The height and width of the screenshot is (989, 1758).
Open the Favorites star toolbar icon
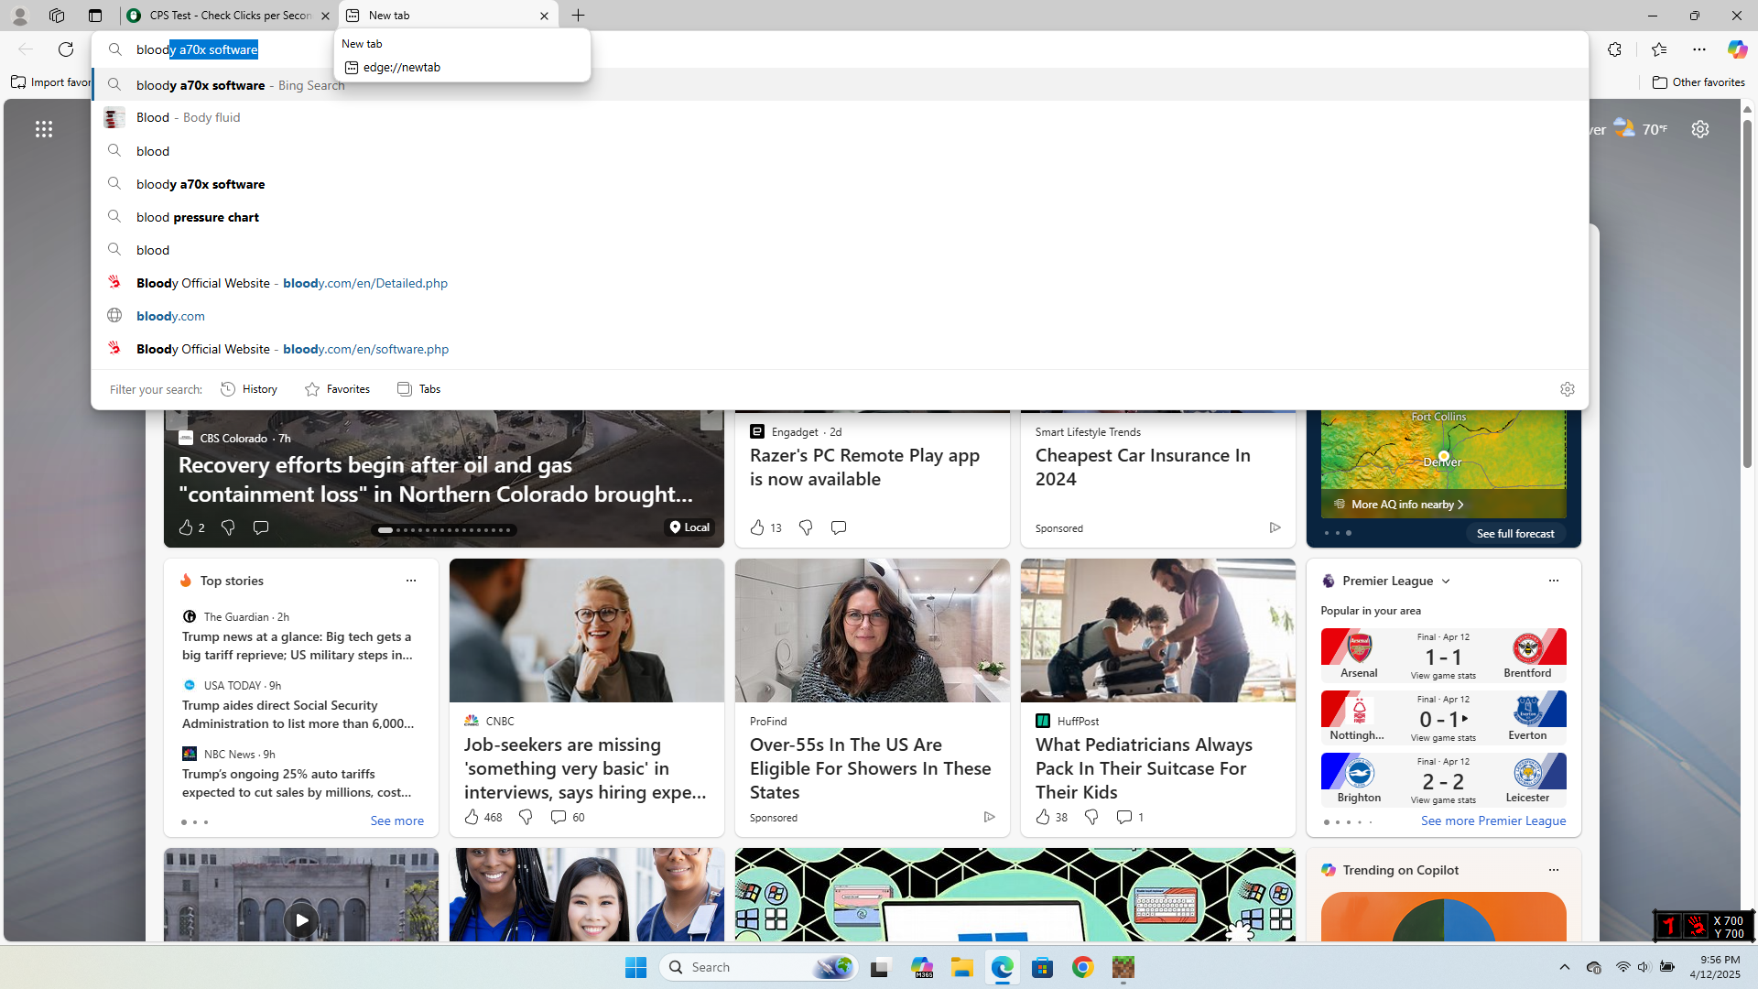[x=1658, y=49]
